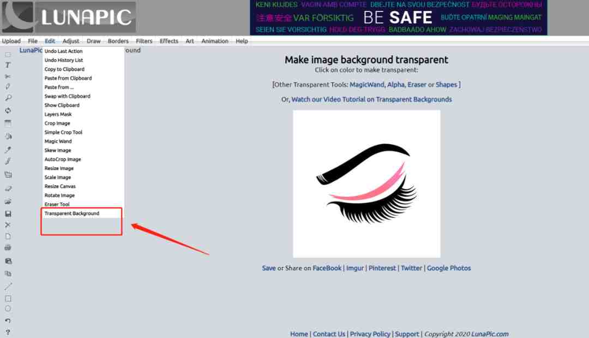Pick the eyedropper tool in left toolbar

point(8,150)
